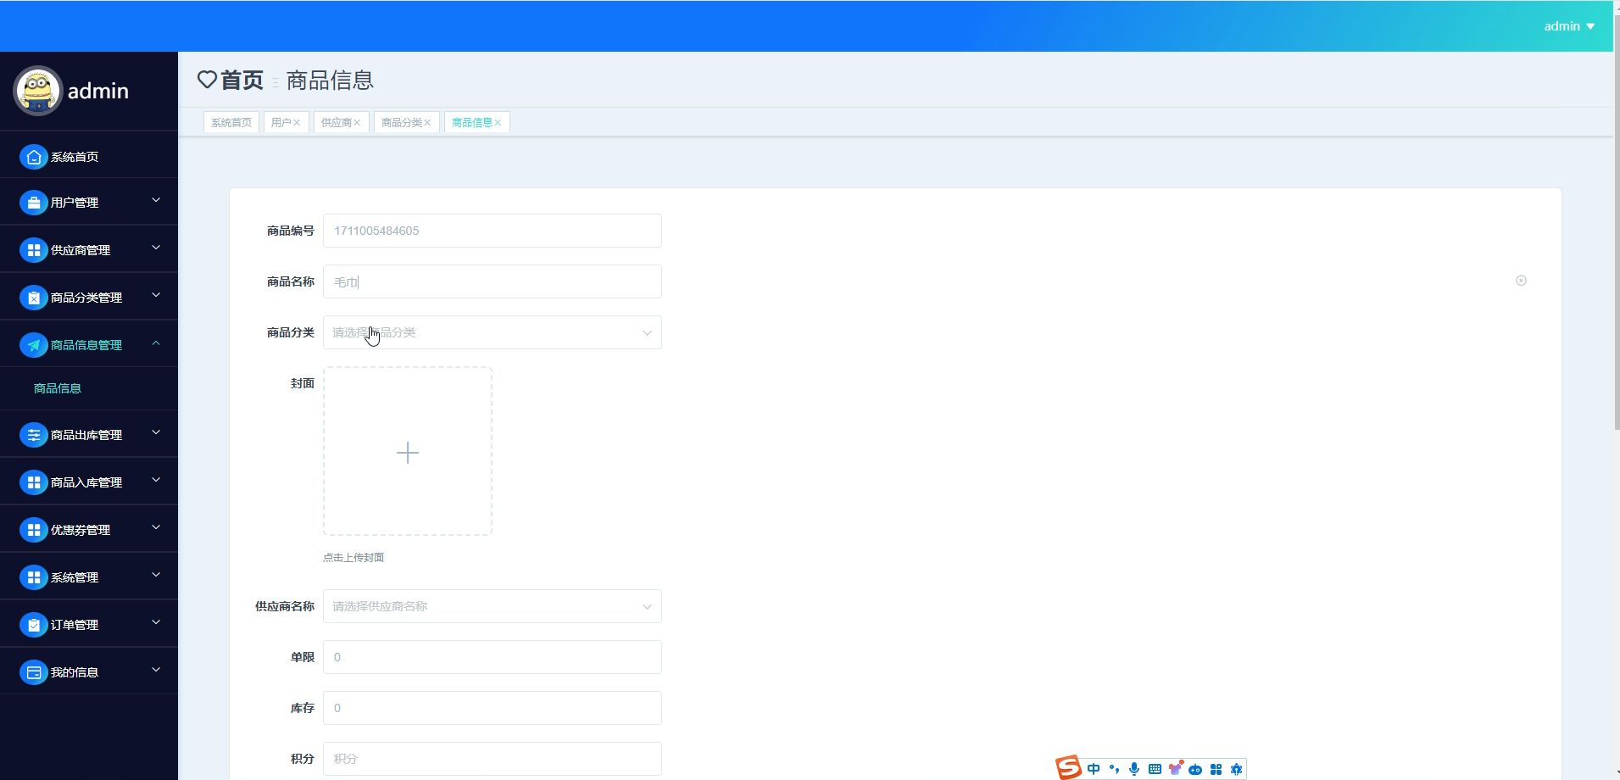Focus the 库存 input field

tap(492, 708)
